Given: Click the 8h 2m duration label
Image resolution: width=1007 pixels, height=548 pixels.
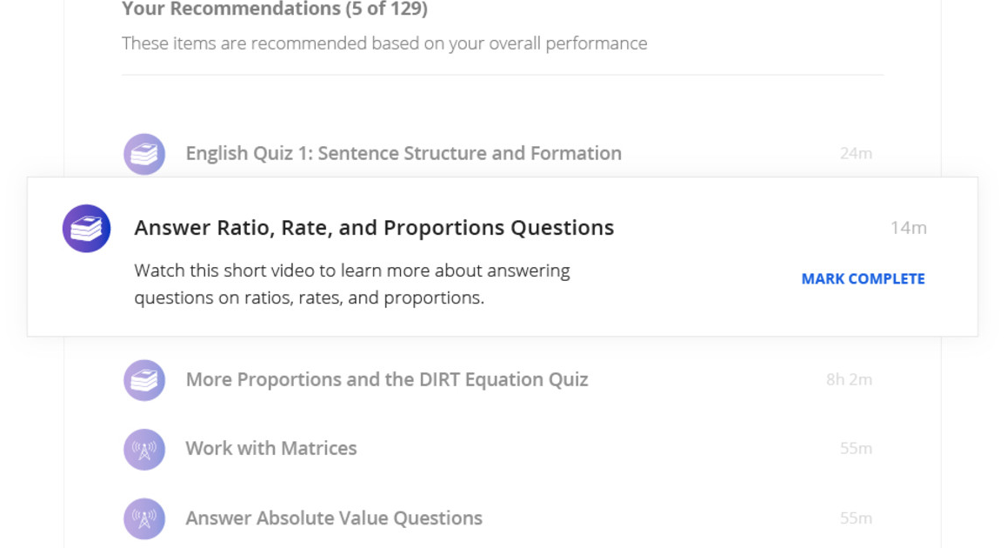Looking at the screenshot, I should [849, 380].
